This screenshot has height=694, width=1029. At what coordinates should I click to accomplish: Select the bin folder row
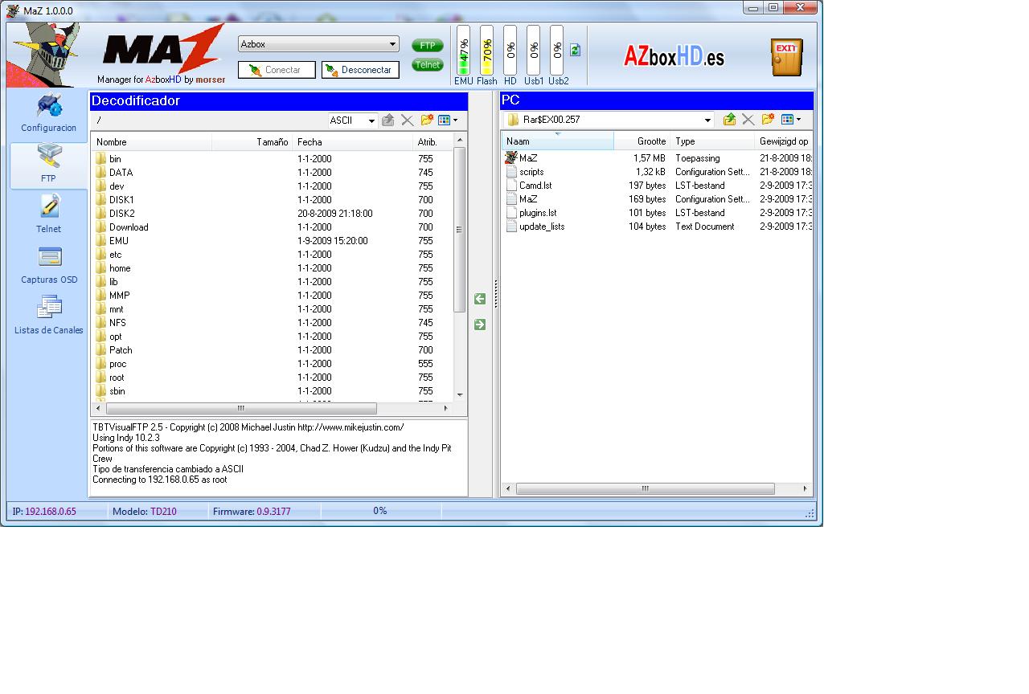273,159
